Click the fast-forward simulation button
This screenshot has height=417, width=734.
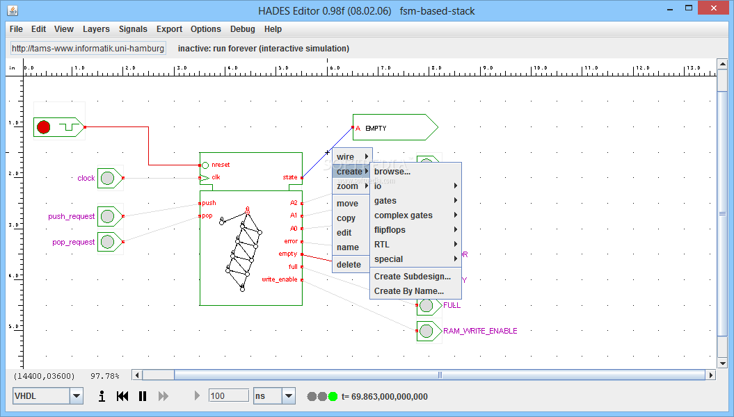pyautogui.click(x=163, y=396)
